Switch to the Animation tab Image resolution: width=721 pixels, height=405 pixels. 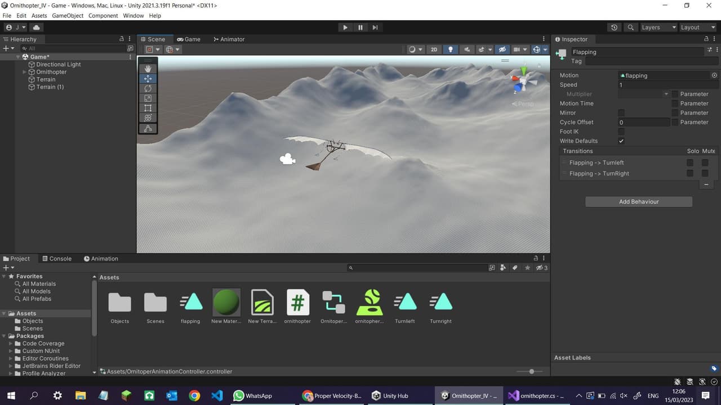[101, 259]
